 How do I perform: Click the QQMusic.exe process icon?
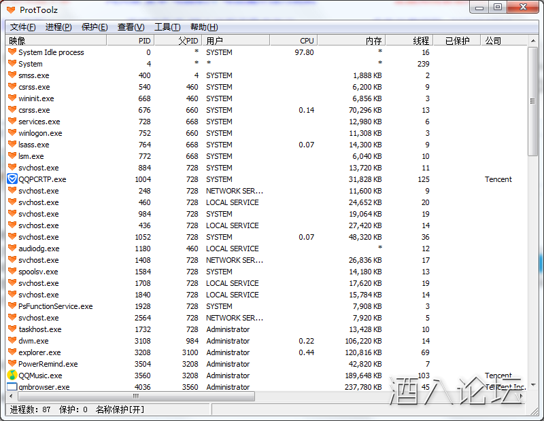pyautogui.click(x=12, y=376)
